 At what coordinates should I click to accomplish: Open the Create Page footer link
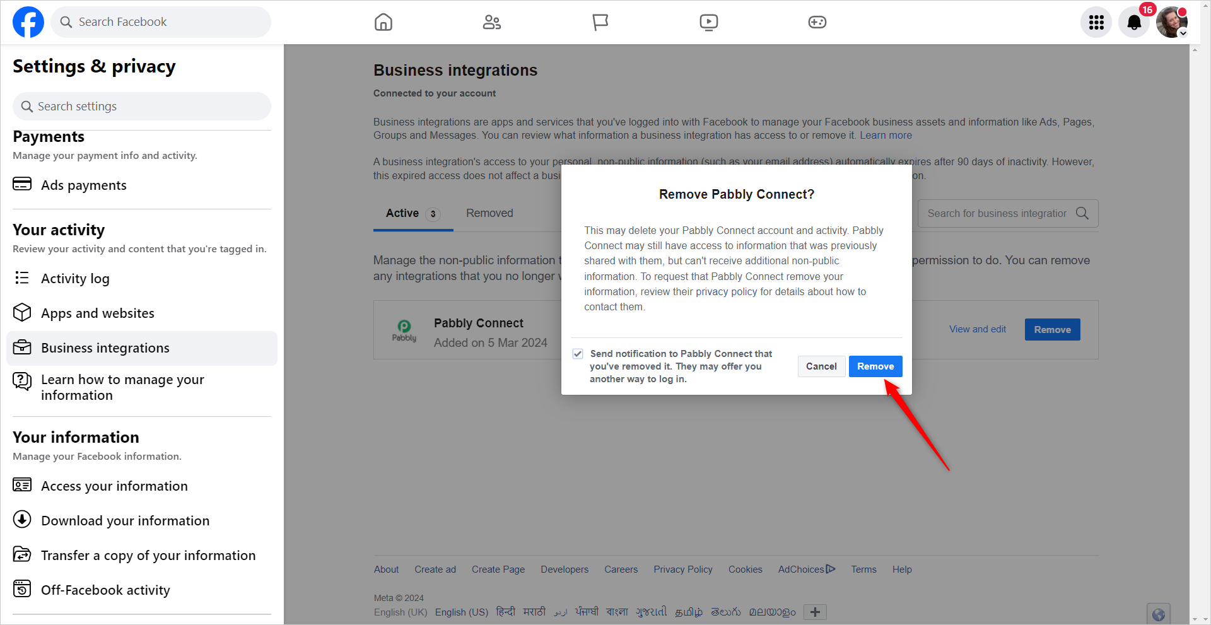[498, 570]
